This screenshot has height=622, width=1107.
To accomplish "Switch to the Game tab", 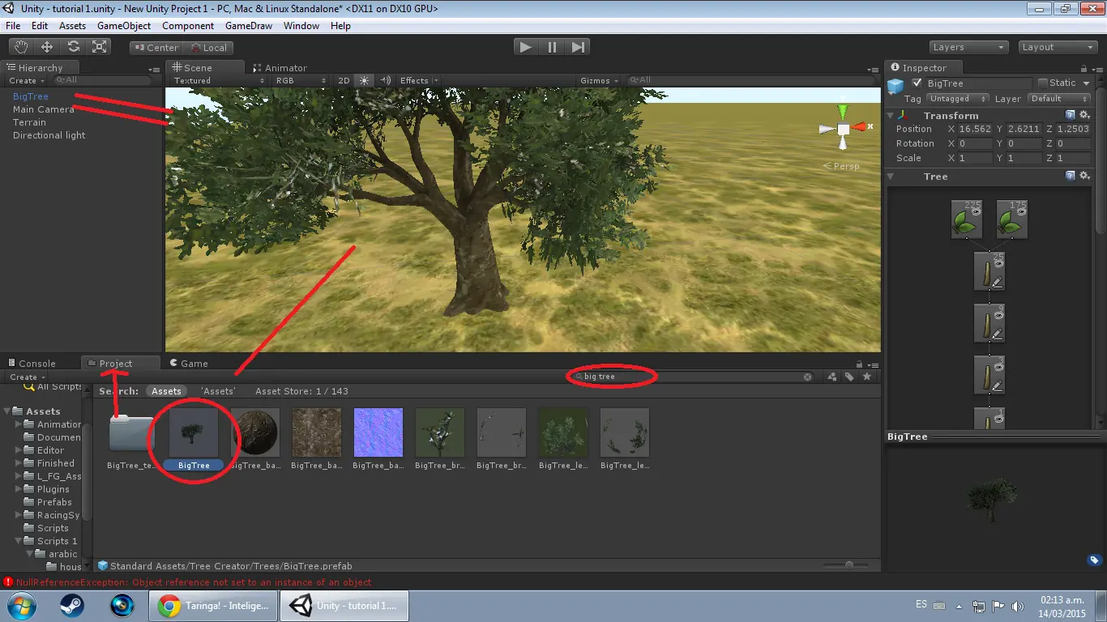I will coord(189,364).
